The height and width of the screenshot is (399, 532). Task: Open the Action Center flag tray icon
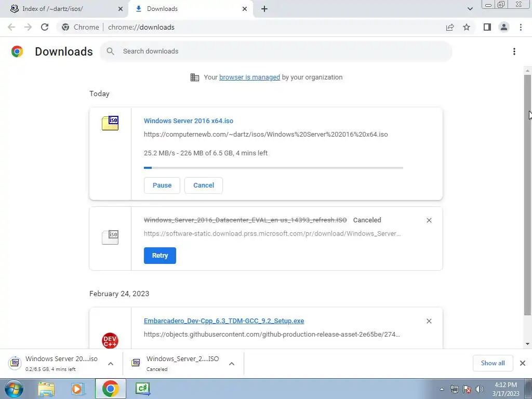[x=467, y=389]
